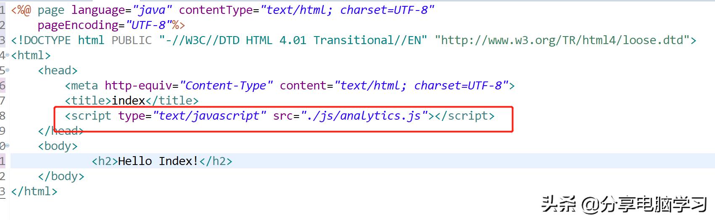
Task: Click the title text index
Action: point(128,101)
